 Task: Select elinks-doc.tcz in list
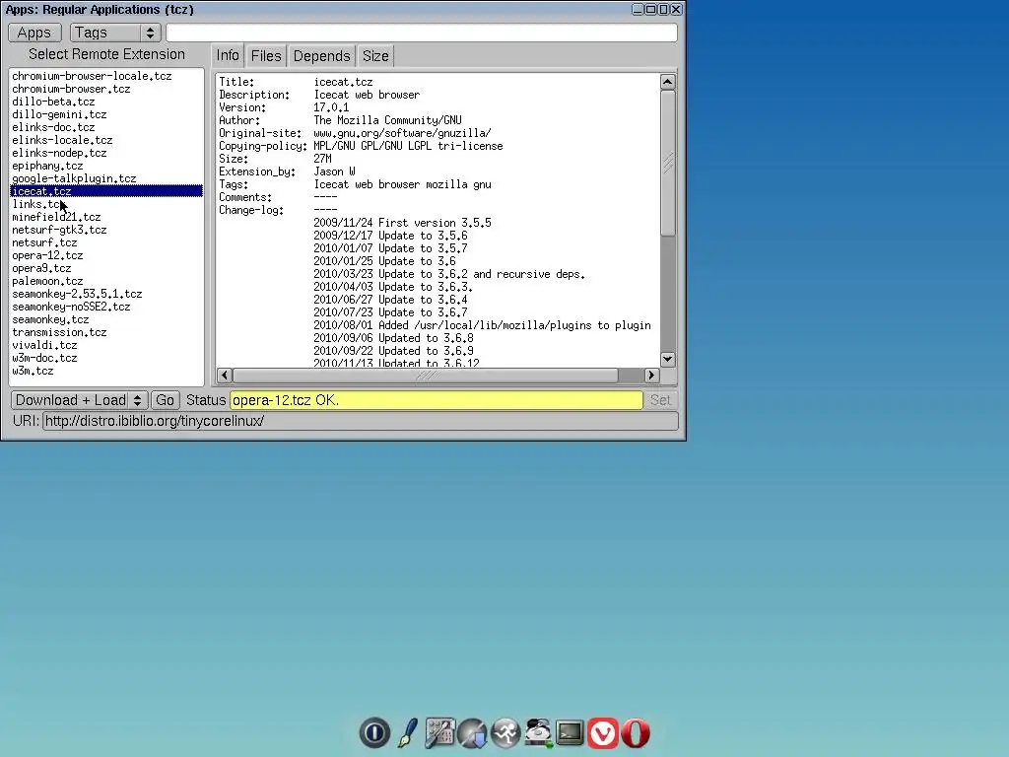pos(106,127)
